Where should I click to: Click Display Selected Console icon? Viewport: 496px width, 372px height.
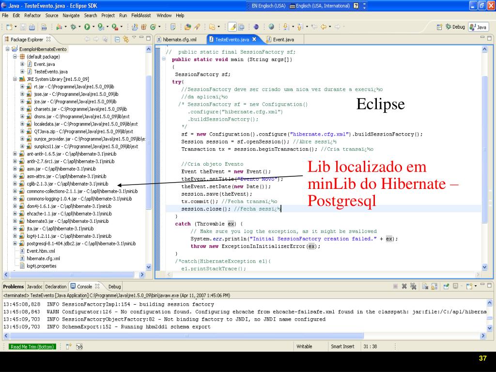455,286
